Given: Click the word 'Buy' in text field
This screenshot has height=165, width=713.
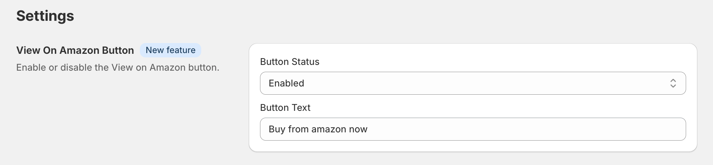Looking at the screenshot, I should (277, 129).
